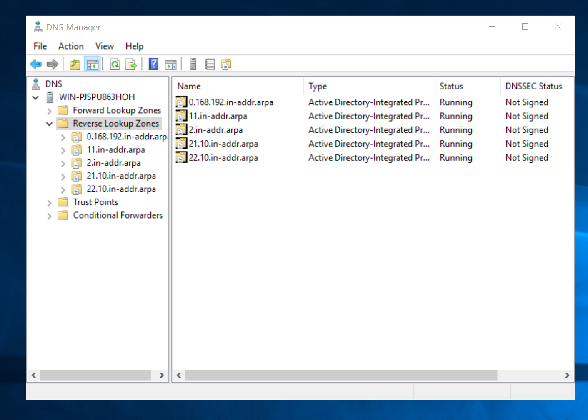This screenshot has height=420, width=588.
Task: Select Reverse Lookup Zones in the tree
Action: (116, 123)
